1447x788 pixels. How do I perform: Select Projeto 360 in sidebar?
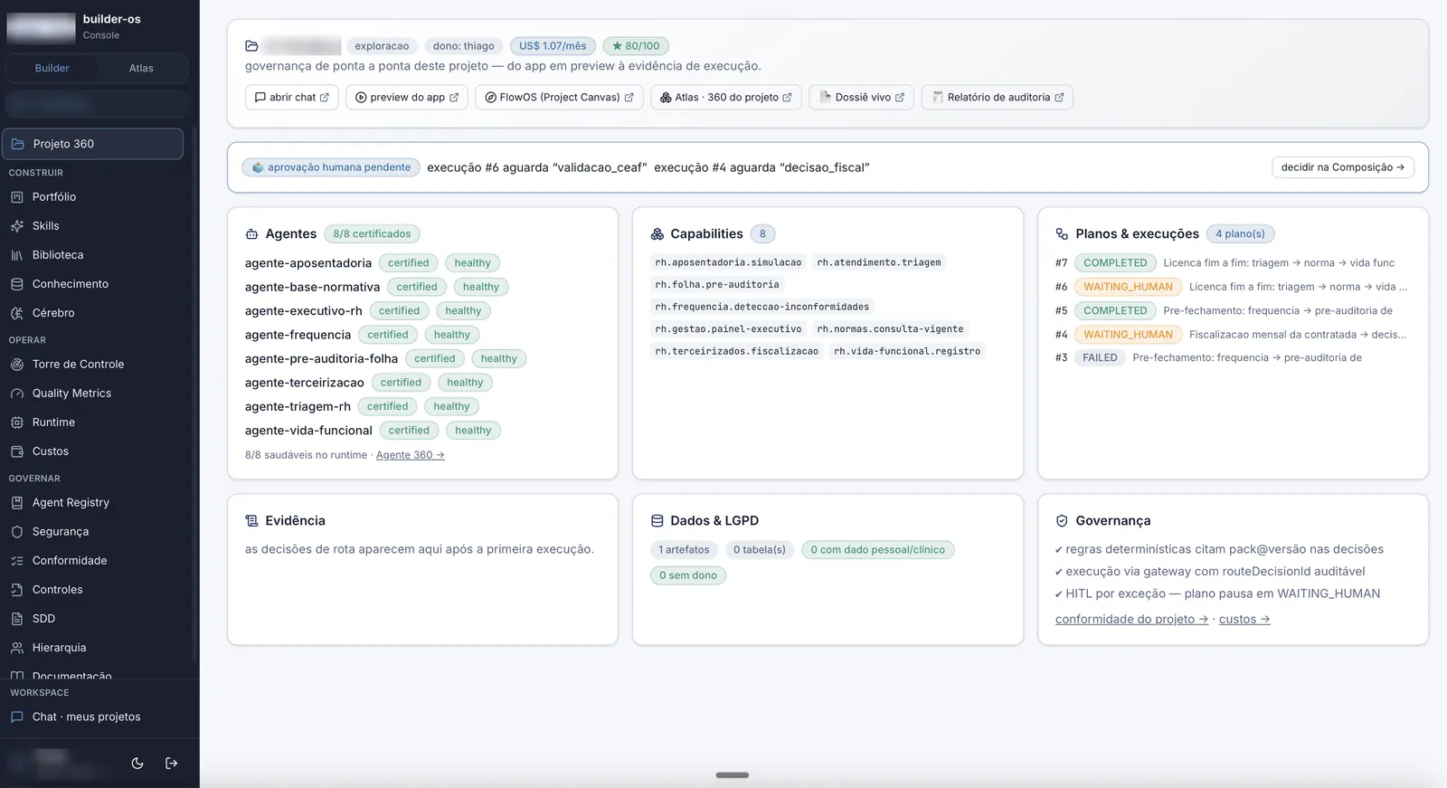(x=93, y=144)
